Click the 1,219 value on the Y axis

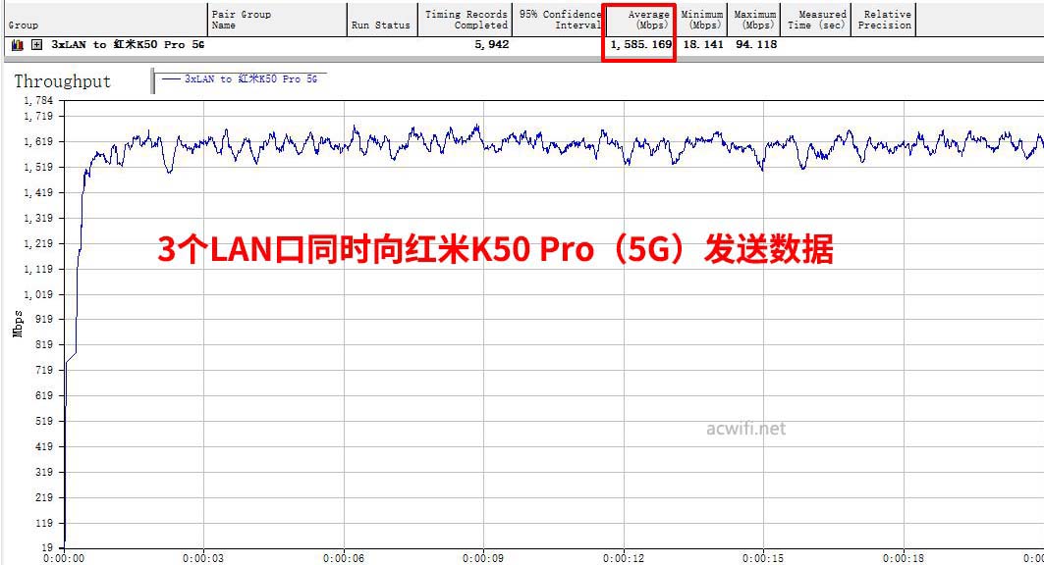pyautogui.click(x=38, y=243)
